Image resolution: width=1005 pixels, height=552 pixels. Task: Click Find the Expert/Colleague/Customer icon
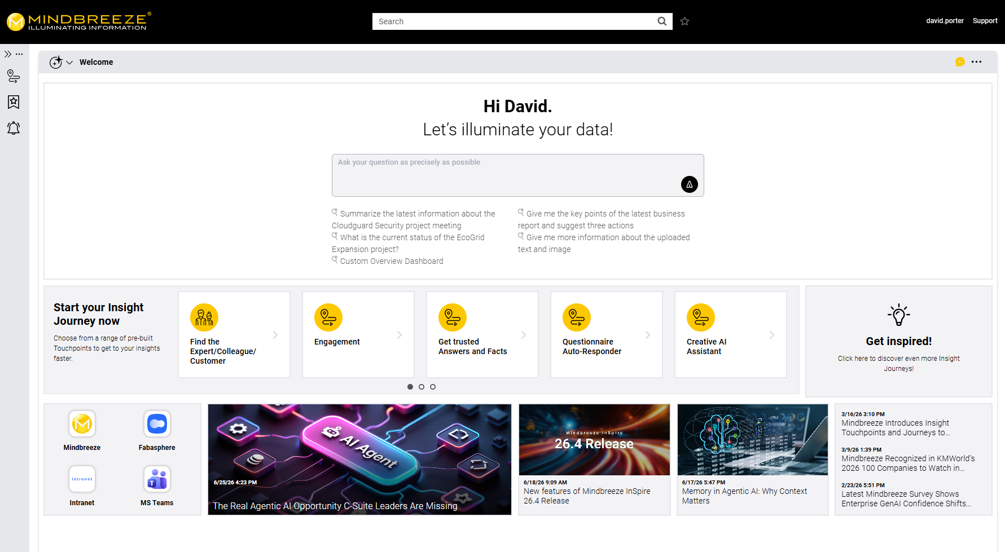click(204, 317)
